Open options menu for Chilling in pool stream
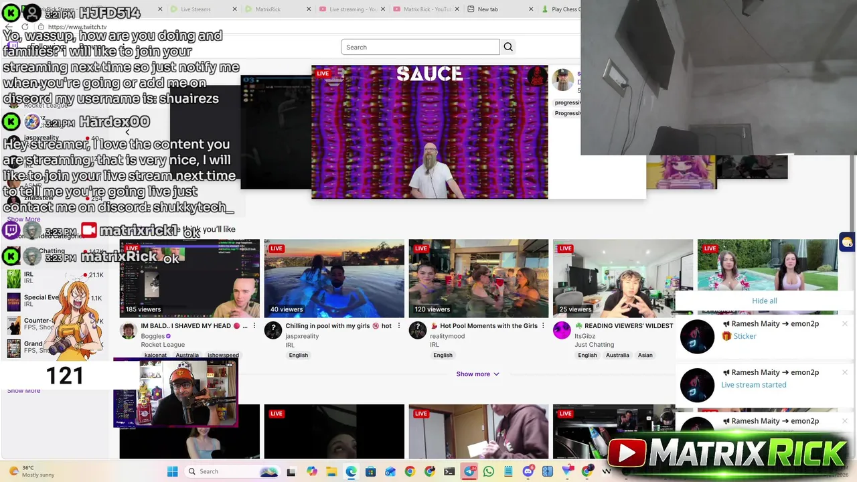 click(399, 326)
